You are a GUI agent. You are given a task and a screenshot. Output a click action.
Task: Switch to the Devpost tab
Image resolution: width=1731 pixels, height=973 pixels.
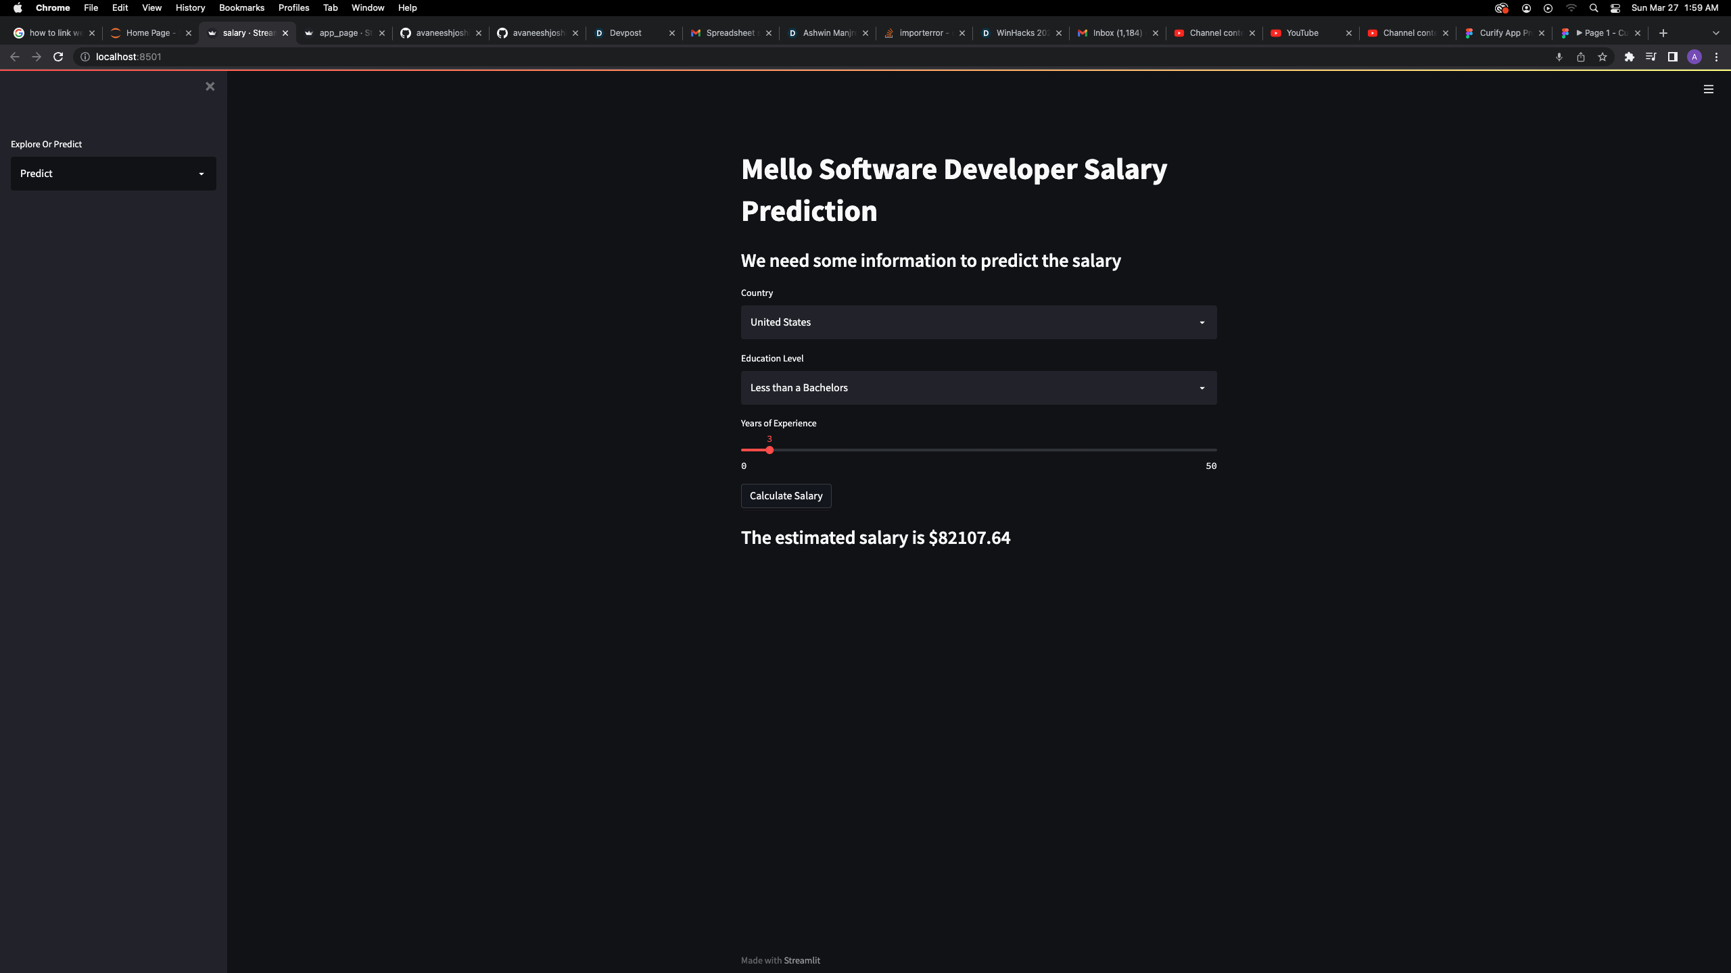point(625,32)
